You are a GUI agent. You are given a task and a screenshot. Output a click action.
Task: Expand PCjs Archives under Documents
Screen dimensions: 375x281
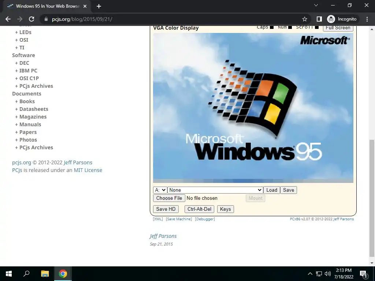click(x=34, y=147)
